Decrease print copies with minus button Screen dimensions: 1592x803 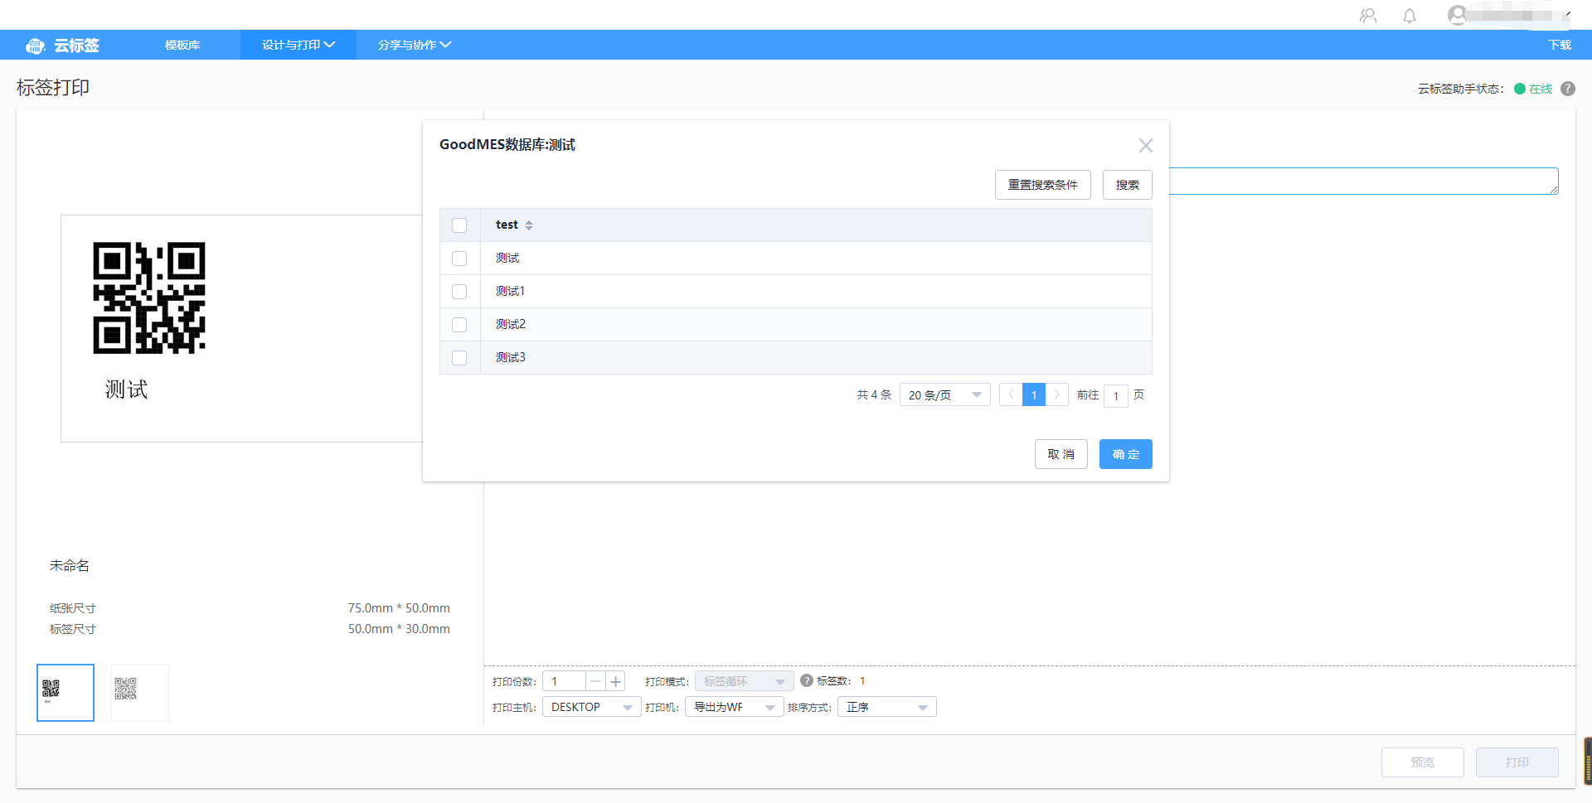pyautogui.click(x=595, y=681)
